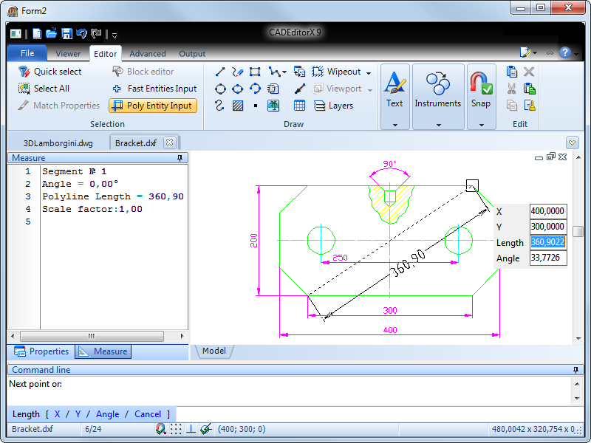The image size is (591, 443).
Task: Close the Bracket.dxf tab
Action: coord(170,142)
